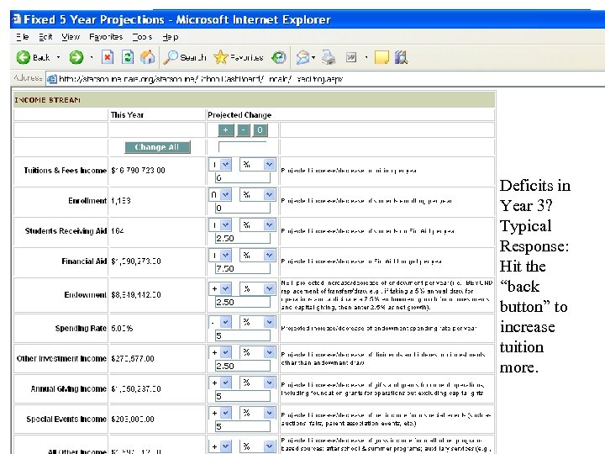Open Tuitions & Fees percent unit dropdown
This screenshot has height=454, width=605.
coord(257,165)
